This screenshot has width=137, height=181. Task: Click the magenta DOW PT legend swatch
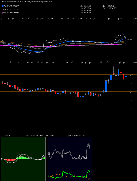click(3, 13)
